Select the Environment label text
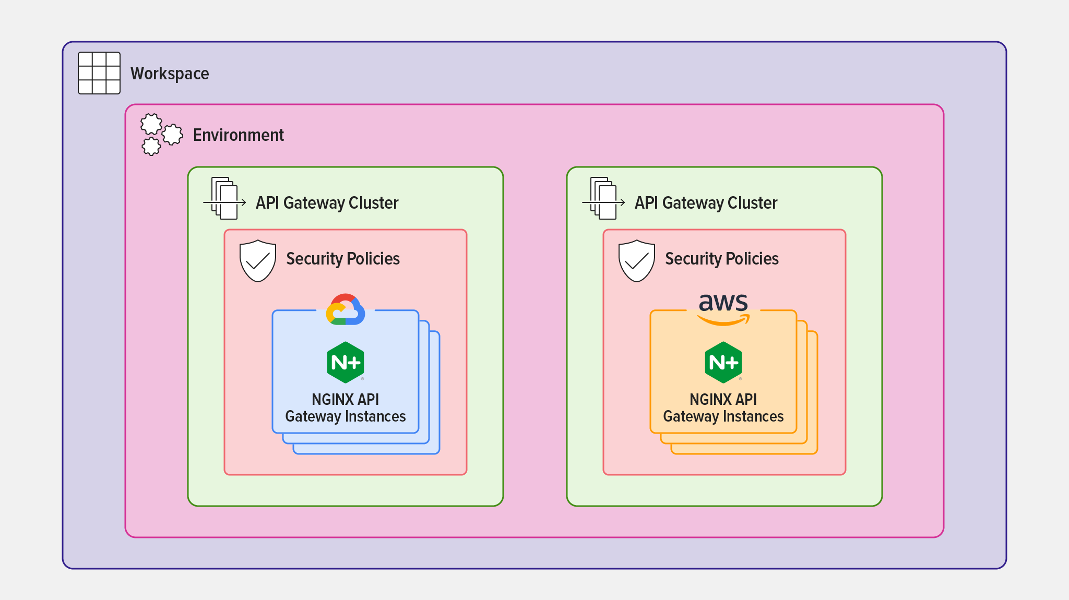 coord(239,135)
